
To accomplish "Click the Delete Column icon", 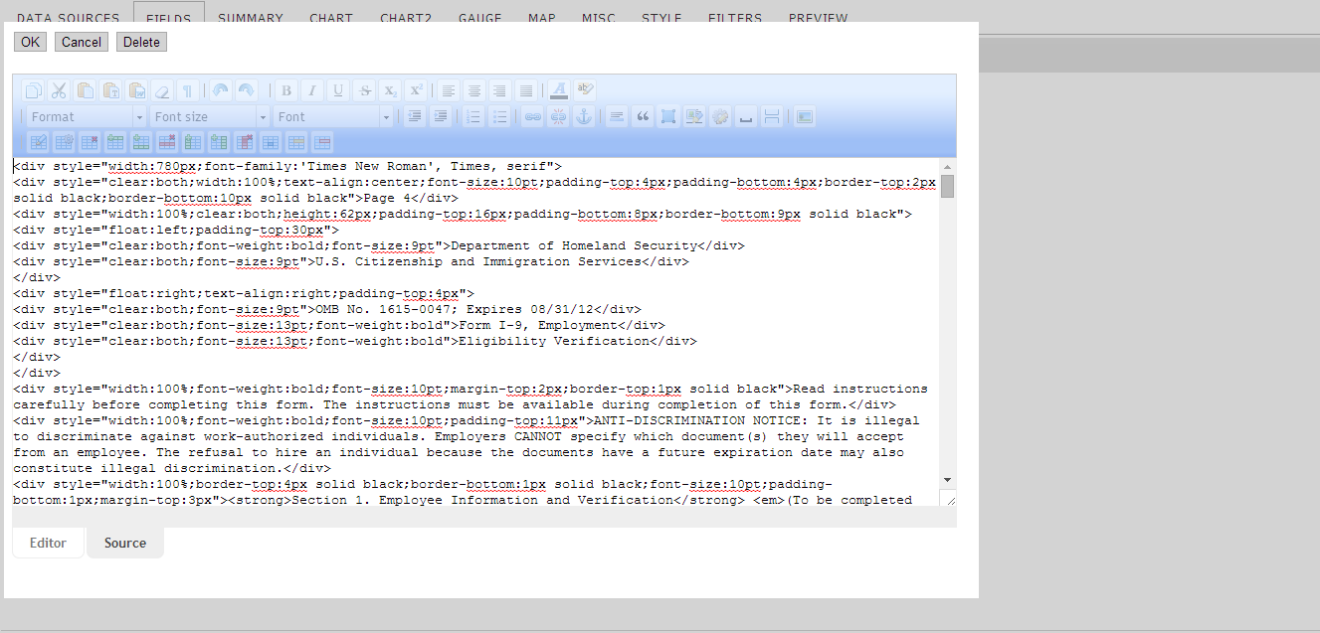I will click(246, 142).
